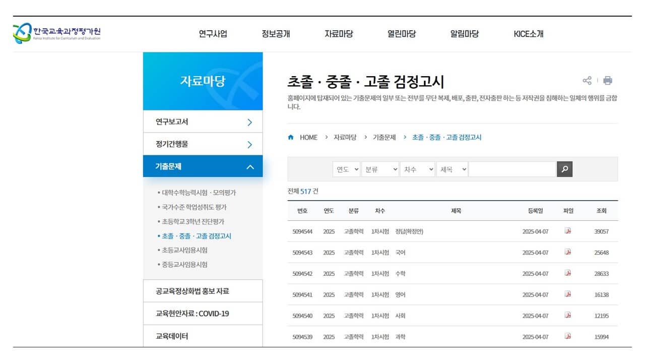Expand the 차수 combo box
The width and height of the screenshot is (645, 363).
(x=417, y=169)
